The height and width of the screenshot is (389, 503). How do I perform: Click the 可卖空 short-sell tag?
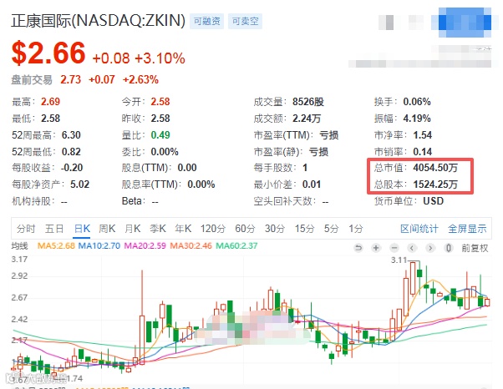[x=245, y=21]
